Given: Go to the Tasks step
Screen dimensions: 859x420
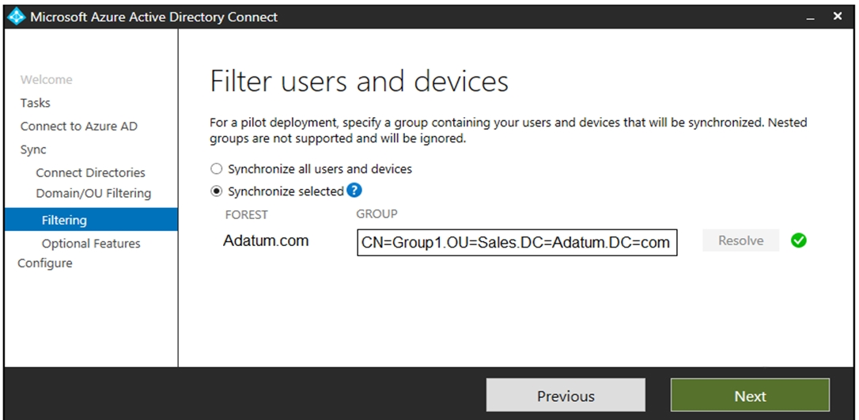Looking at the screenshot, I should tap(35, 103).
